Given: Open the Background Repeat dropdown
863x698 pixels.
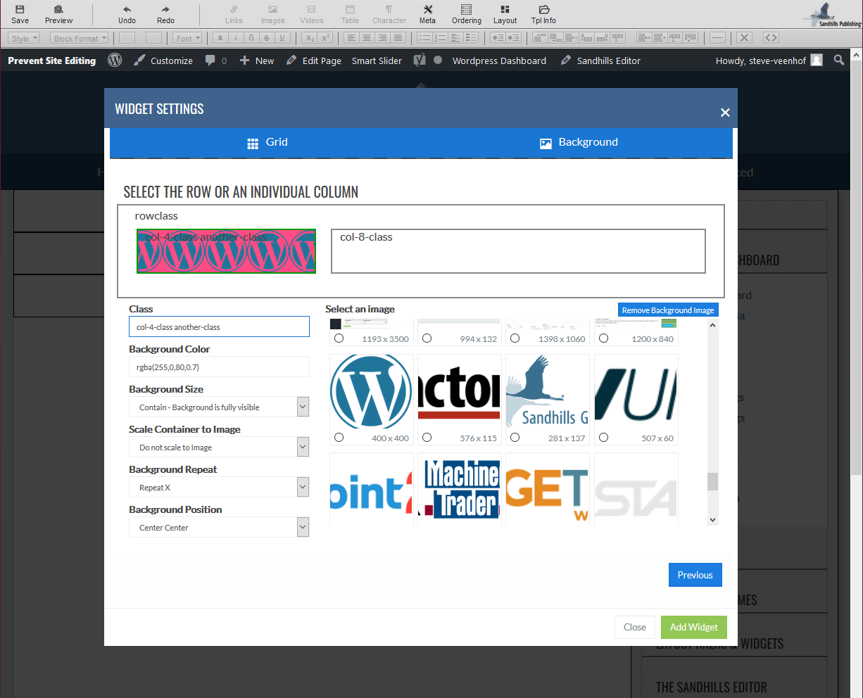Looking at the screenshot, I should [219, 487].
